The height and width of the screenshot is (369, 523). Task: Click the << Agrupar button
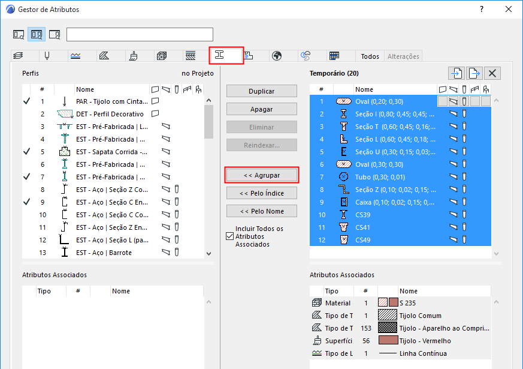(x=261, y=175)
